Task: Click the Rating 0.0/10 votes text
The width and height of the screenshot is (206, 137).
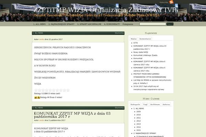Action: (47, 94)
